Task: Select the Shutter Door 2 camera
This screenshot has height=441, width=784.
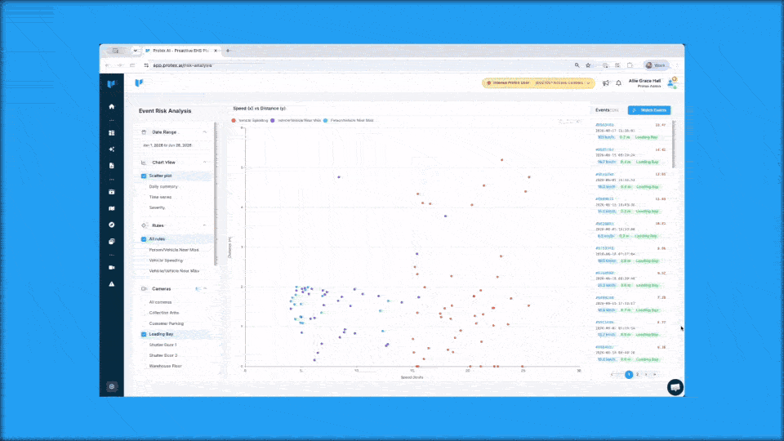Action: (163, 355)
